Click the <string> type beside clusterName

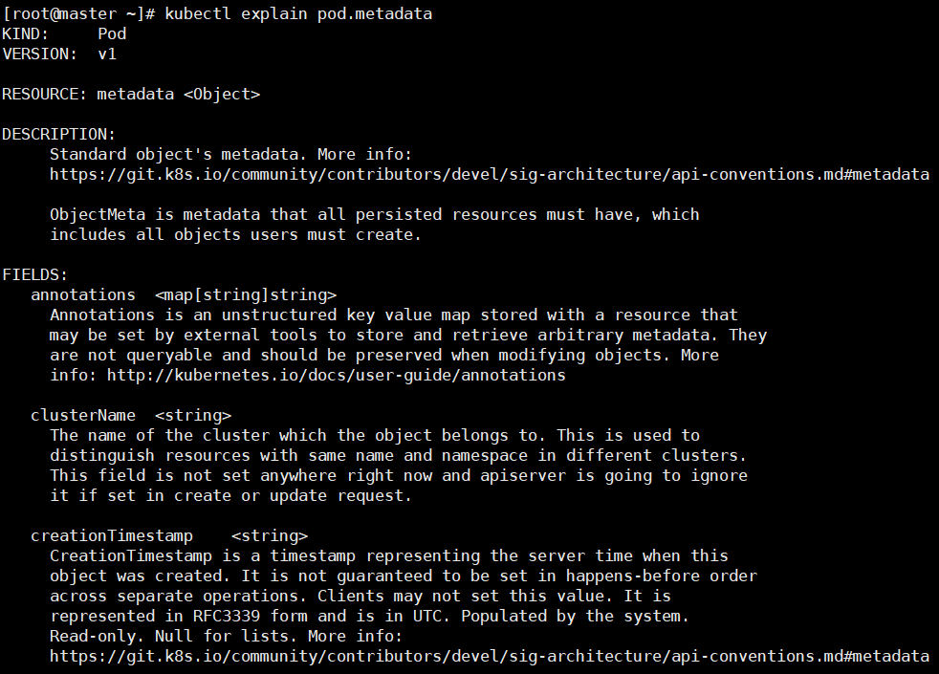click(193, 415)
